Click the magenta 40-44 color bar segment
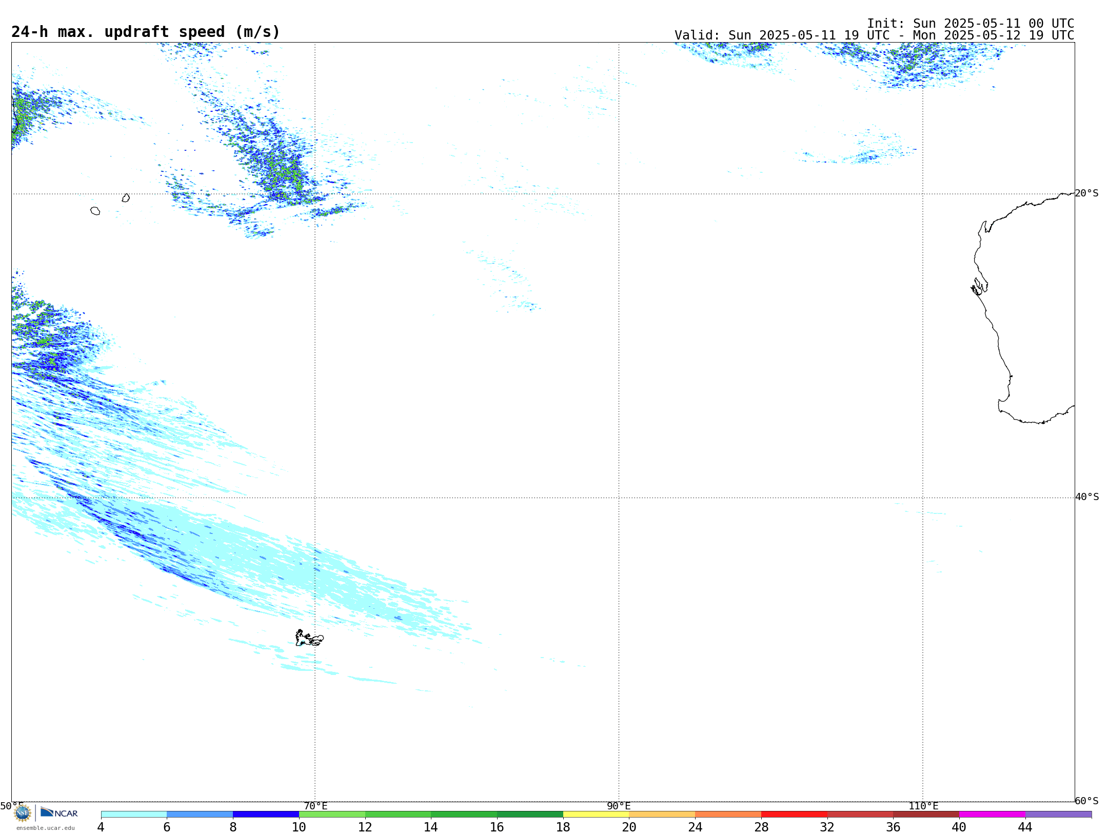Screen dimensions: 1108x834 [993, 815]
